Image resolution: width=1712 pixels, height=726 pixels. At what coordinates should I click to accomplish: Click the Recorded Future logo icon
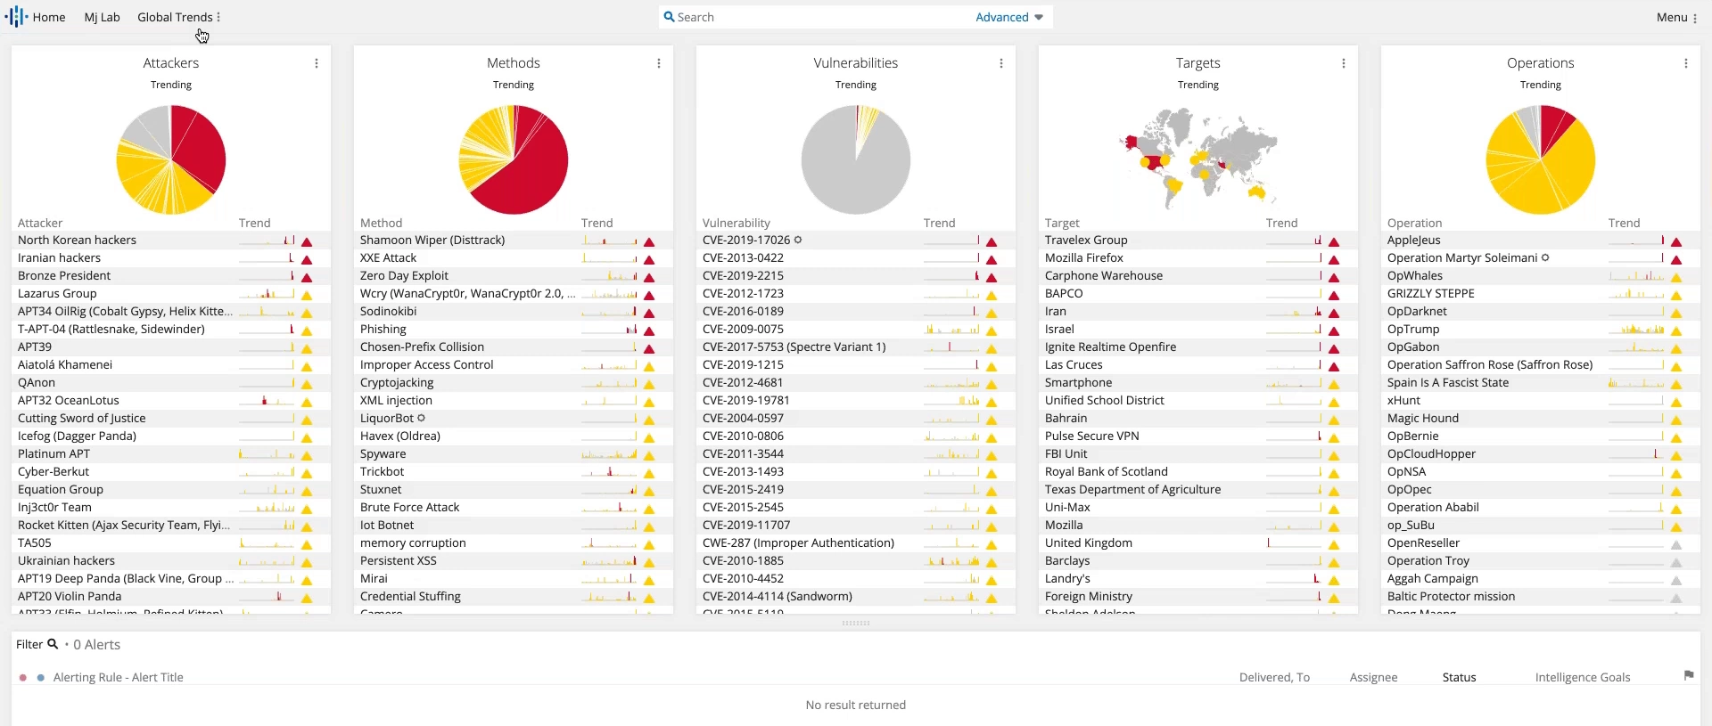[x=16, y=17]
